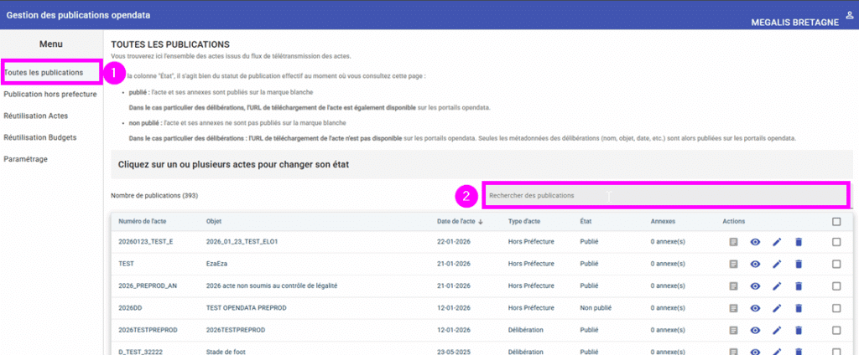
Task: Toggle visibility eye for TEST row
Action: click(x=755, y=264)
